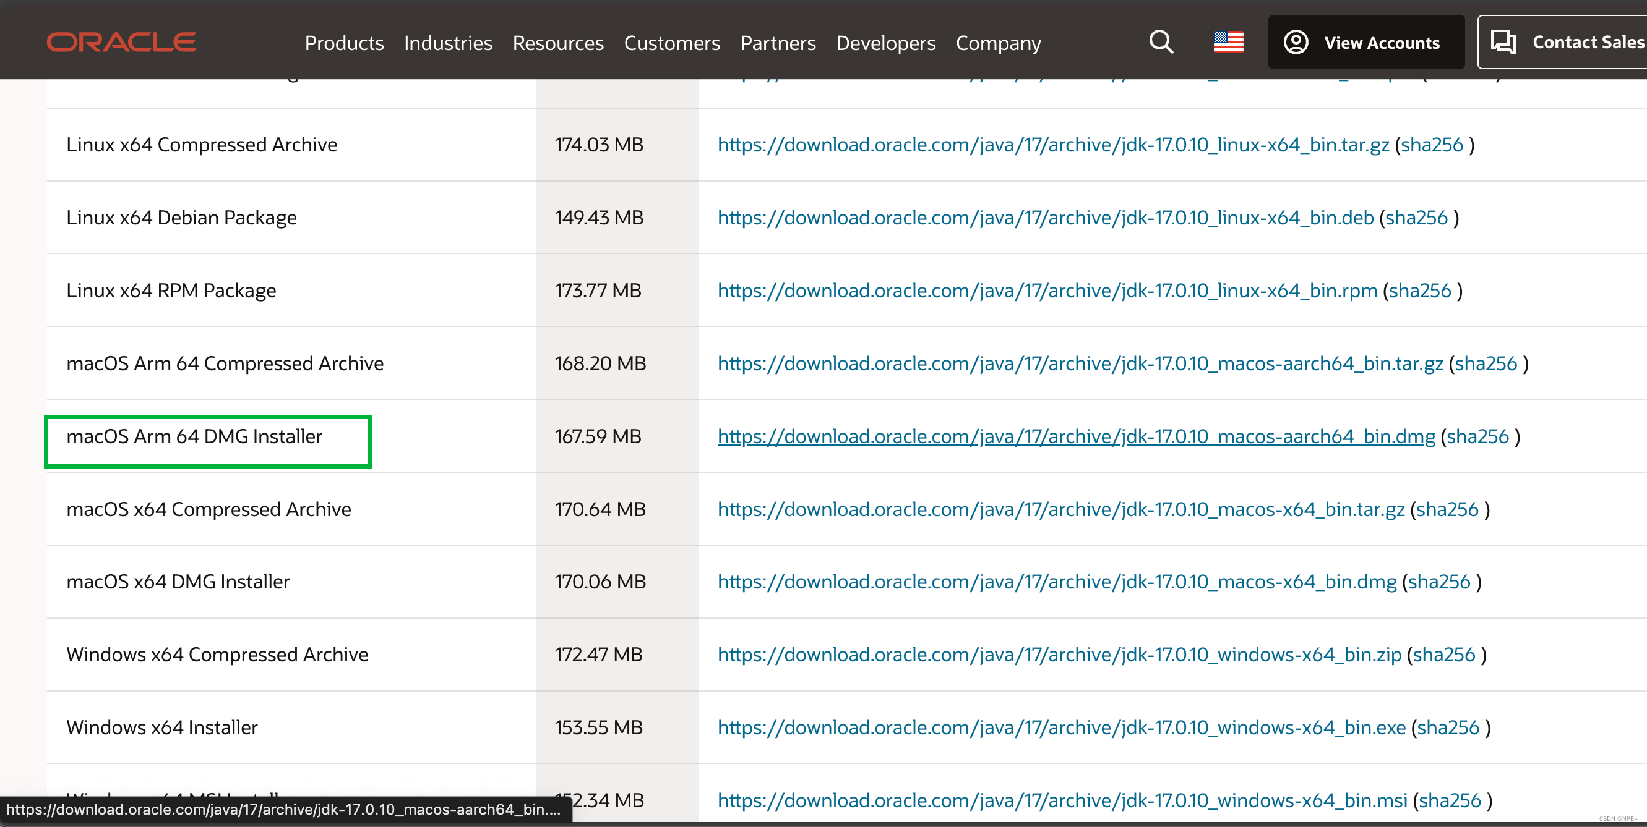The image size is (1647, 827).
Task: Download the macos-x64_bin.tar.gz archive
Action: pos(1060,509)
